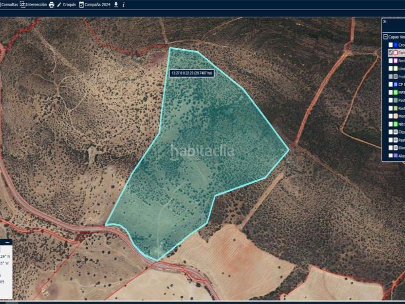Uncheck the Parc layer checkbox
Viewport: 405px width, 304px height.
click(390, 53)
